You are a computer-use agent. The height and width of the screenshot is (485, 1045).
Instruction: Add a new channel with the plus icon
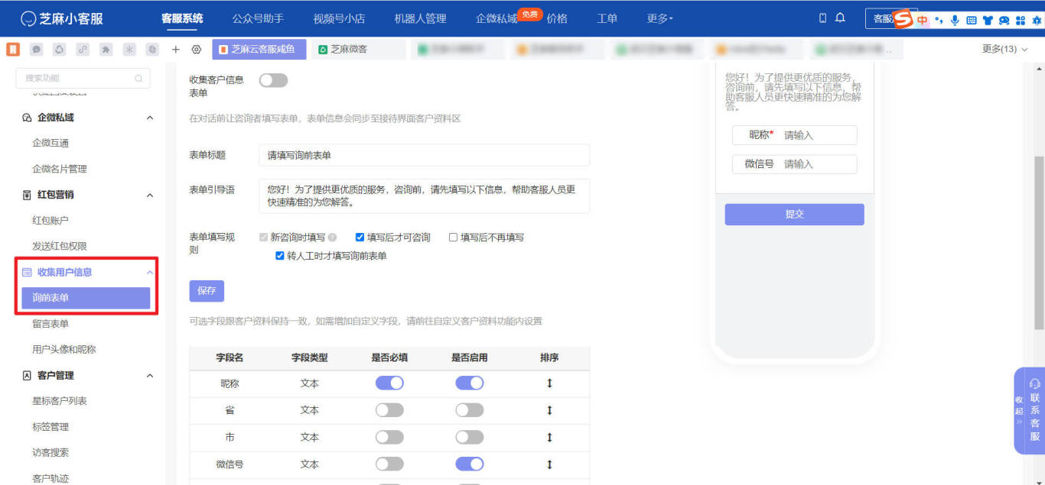[176, 48]
